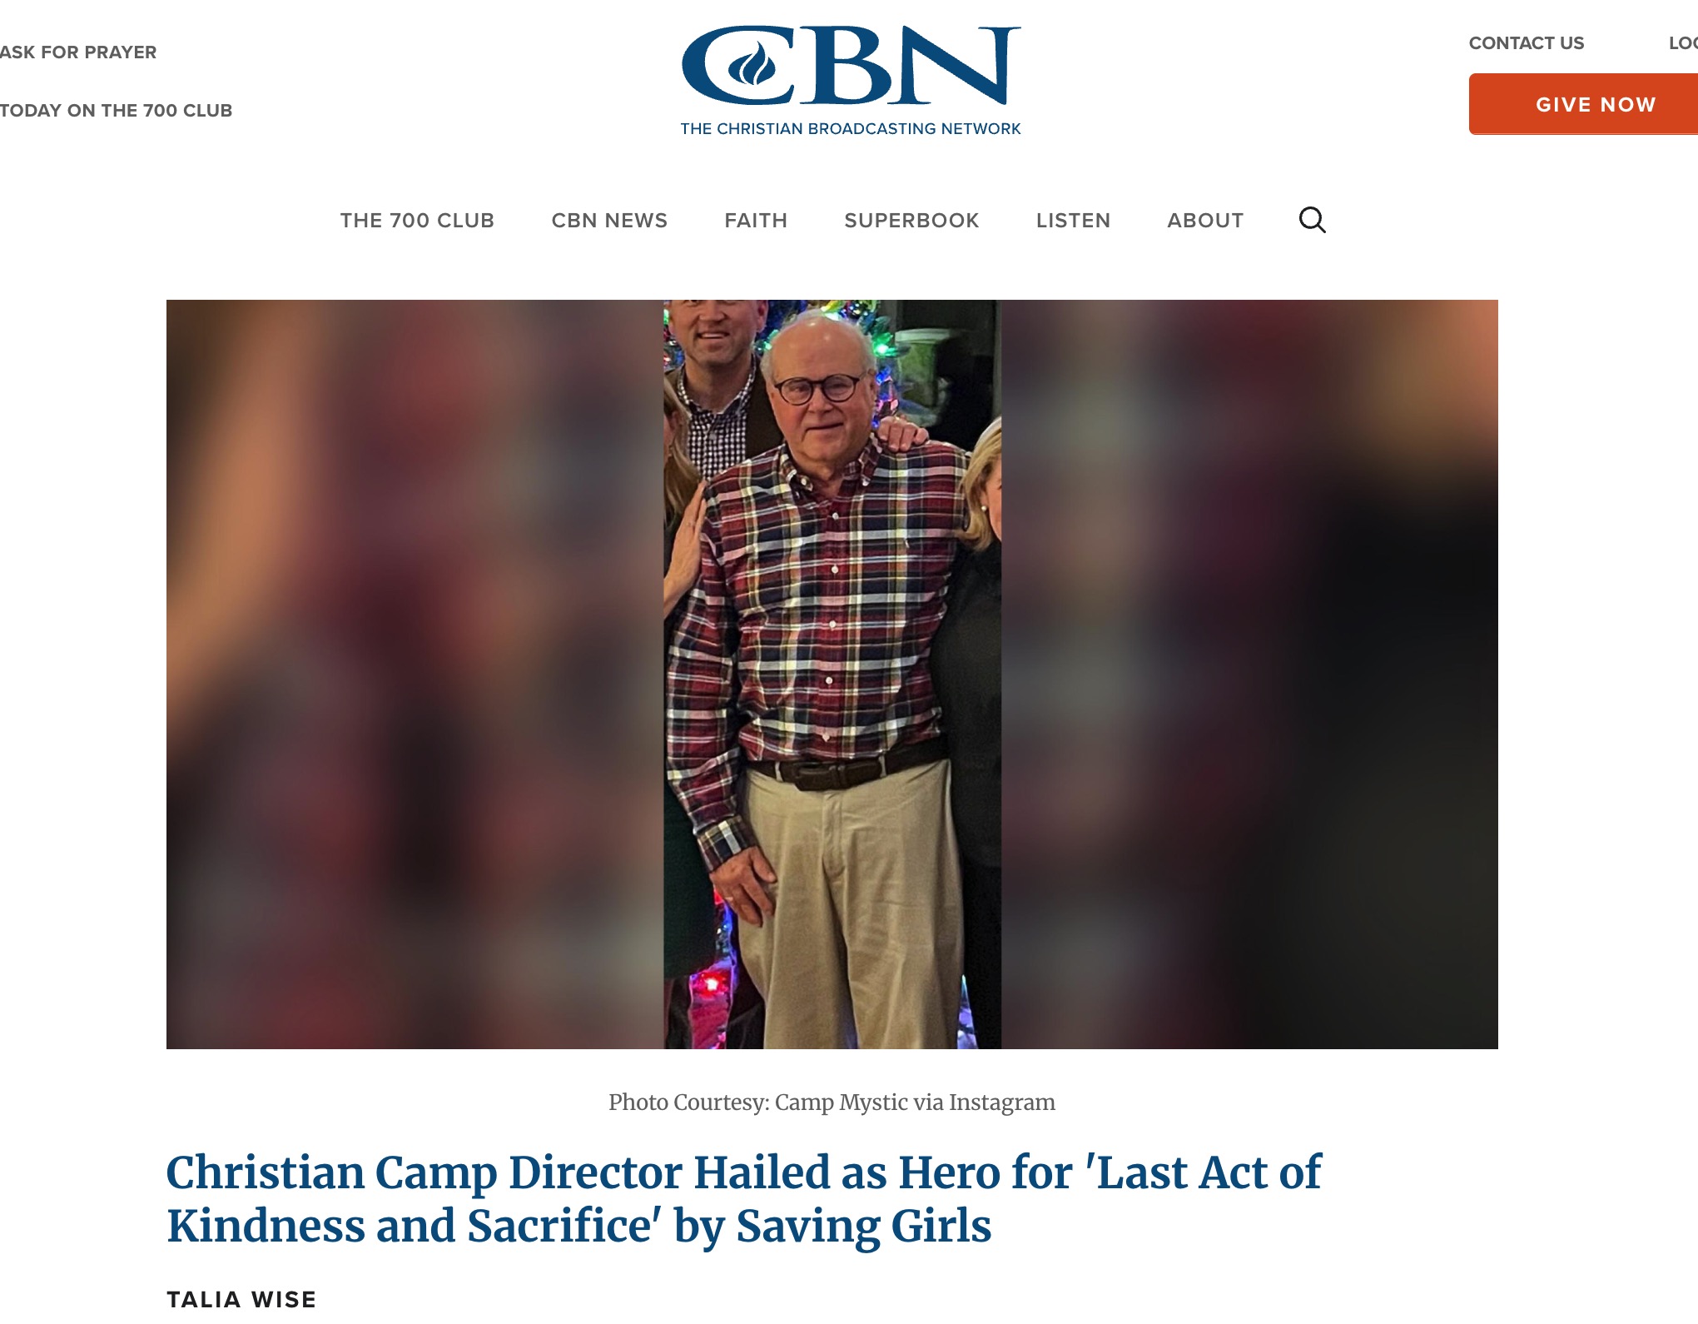Click The Christian Broadcasting Network tagline
The height and width of the screenshot is (1324, 1698).
pyautogui.click(x=851, y=129)
